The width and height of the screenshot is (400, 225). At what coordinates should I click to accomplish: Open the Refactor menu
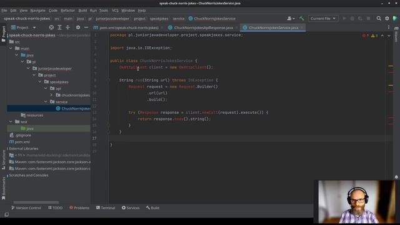tap(67, 11)
